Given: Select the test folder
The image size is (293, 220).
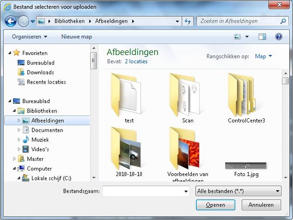Looking at the screenshot, I should click(129, 98).
